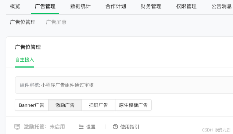Click the 激励托管 monitor icon
Viewport: 233px width, 134px height.
[x=17, y=127]
